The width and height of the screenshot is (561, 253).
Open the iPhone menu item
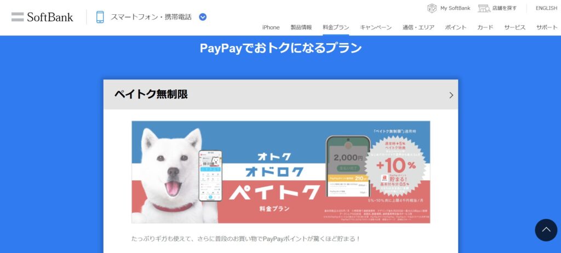click(x=271, y=27)
